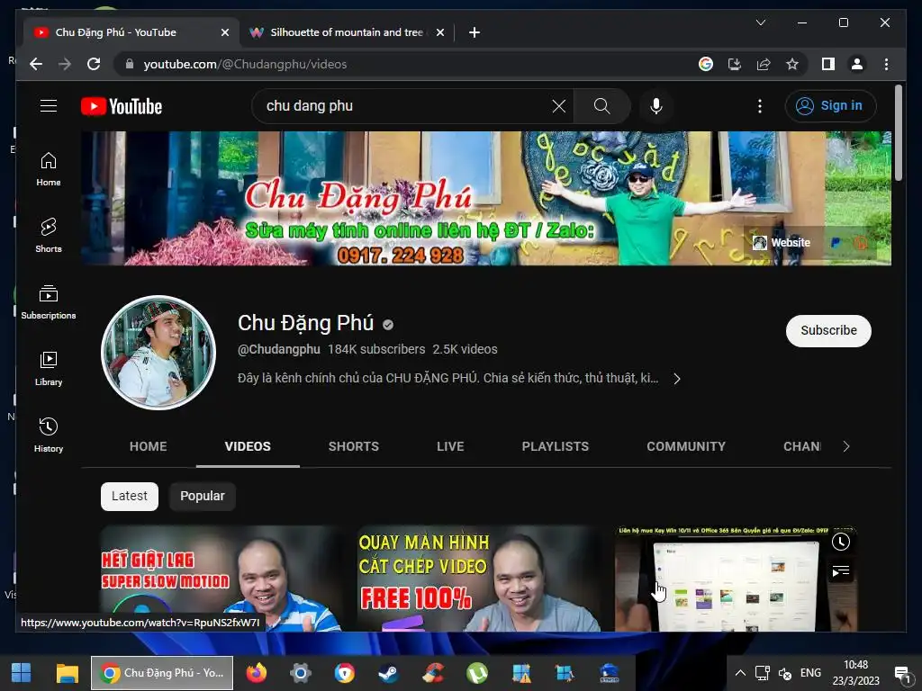Click the page vertical scrollbar
Viewport: 922px width, 691px height.
[898, 133]
